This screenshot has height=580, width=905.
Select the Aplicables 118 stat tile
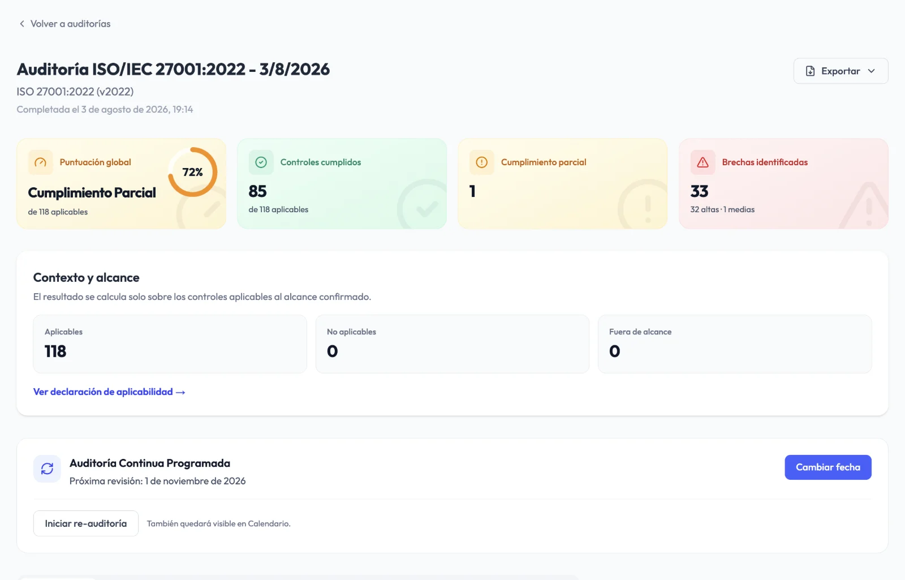click(170, 344)
